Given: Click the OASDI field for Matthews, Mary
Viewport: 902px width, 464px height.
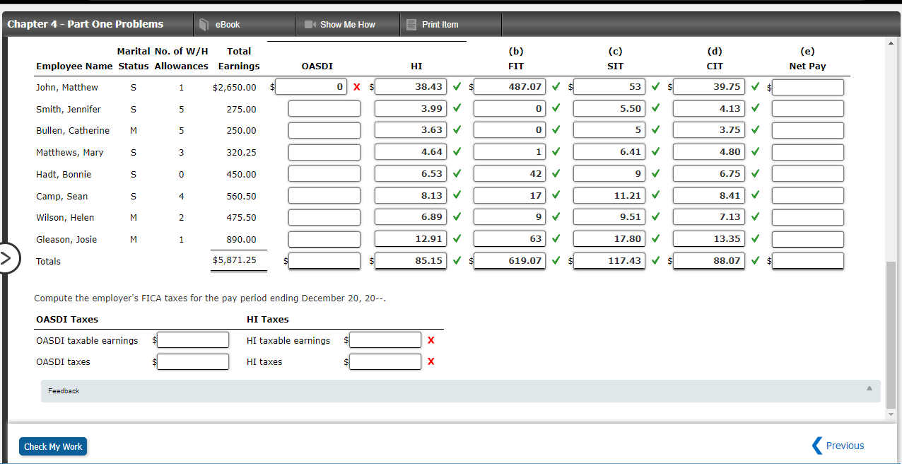Looking at the screenshot, I should (x=324, y=152).
